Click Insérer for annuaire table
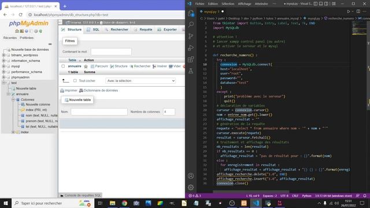Viewport: 370px width, 208px height. tap(160, 66)
